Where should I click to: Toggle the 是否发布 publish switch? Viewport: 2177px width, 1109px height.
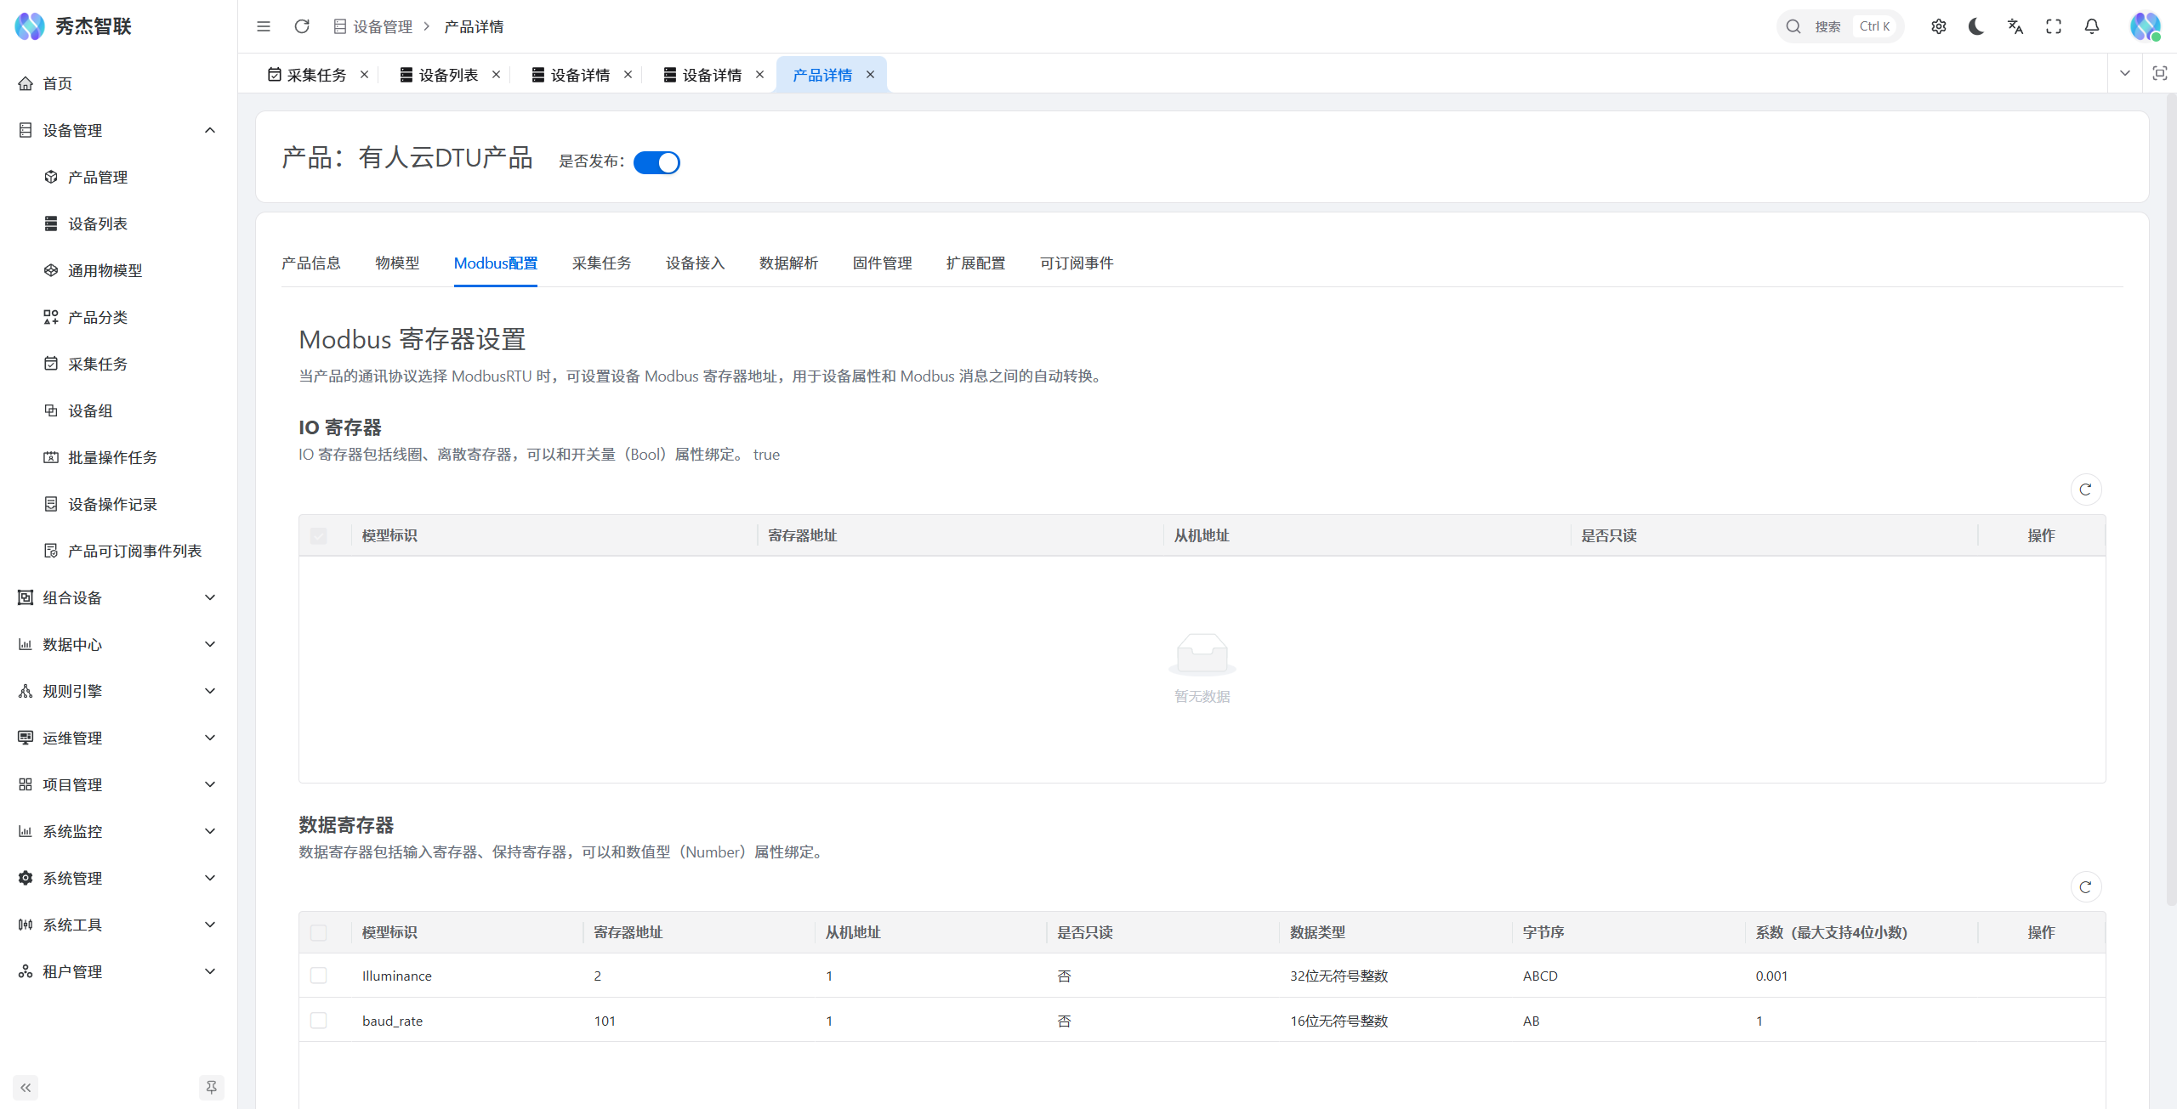tap(657, 162)
